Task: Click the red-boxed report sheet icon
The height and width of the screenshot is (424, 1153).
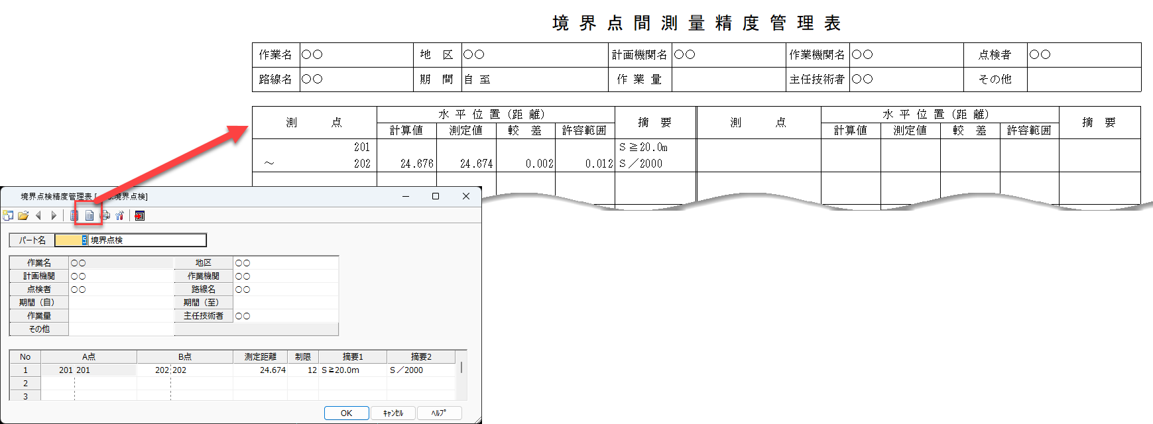Action: [89, 215]
